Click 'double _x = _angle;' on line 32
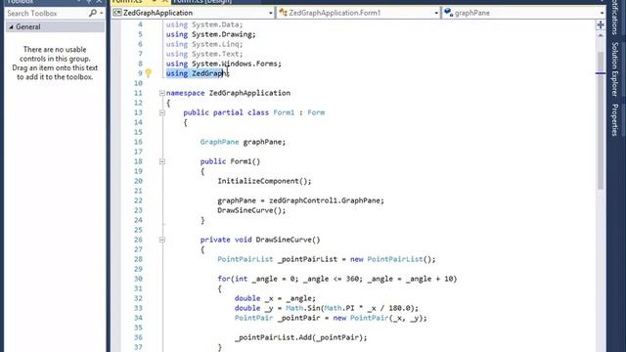 (x=275, y=298)
